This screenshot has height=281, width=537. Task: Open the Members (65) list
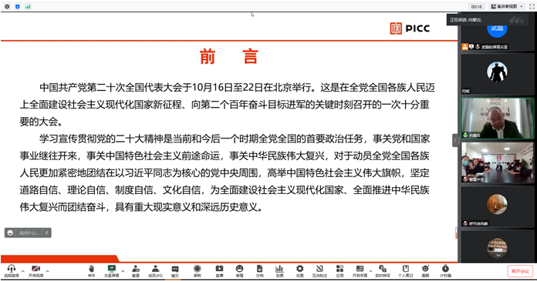155,271
